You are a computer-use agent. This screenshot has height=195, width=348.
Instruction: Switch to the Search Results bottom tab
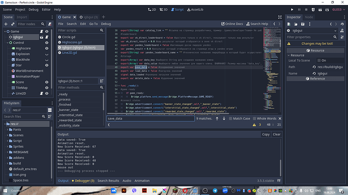click(x=108, y=180)
